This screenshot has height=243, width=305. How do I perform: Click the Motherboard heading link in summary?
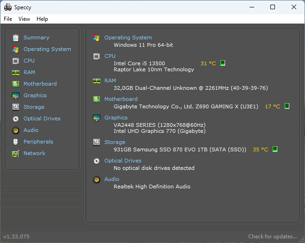[121, 99]
